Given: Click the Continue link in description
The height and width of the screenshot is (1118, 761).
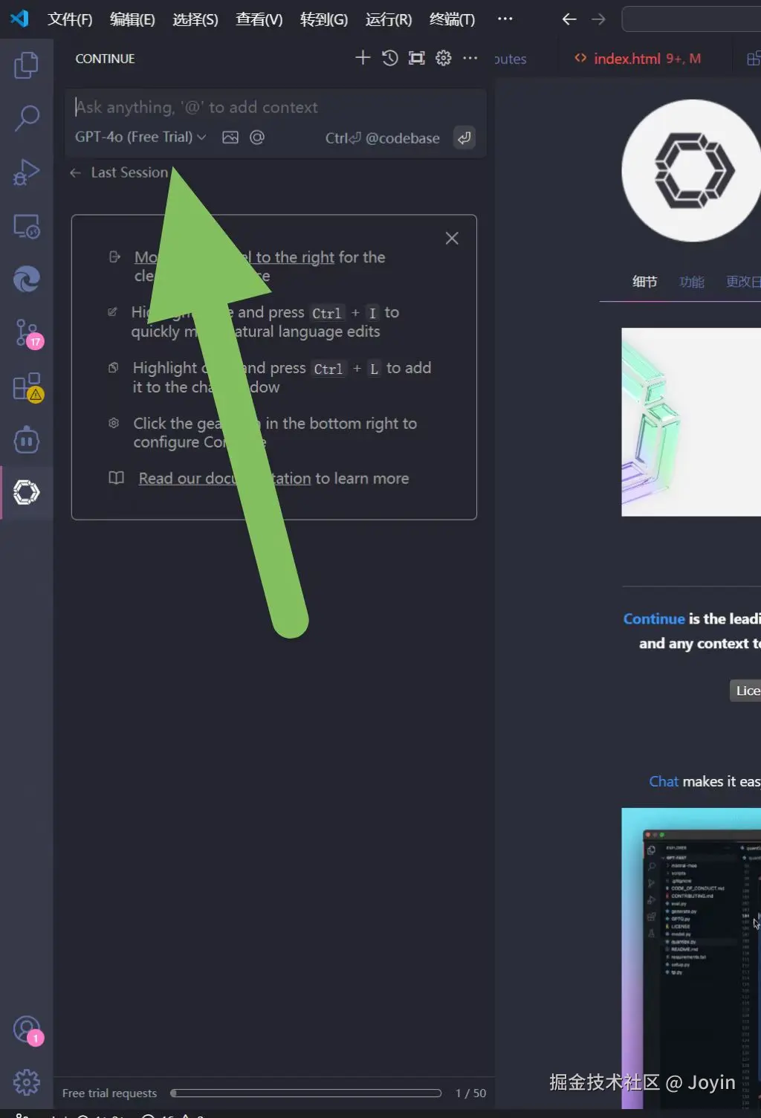Looking at the screenshot, I should tap(654, 618).
